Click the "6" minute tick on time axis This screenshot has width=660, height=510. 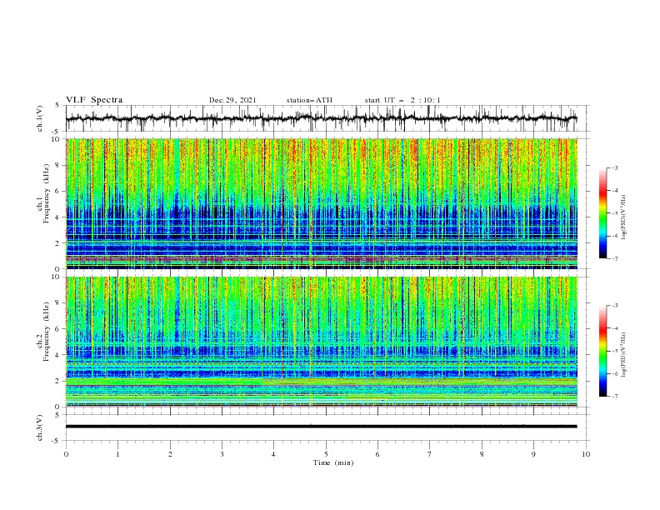pyautogui.click(x=377, y=454)
